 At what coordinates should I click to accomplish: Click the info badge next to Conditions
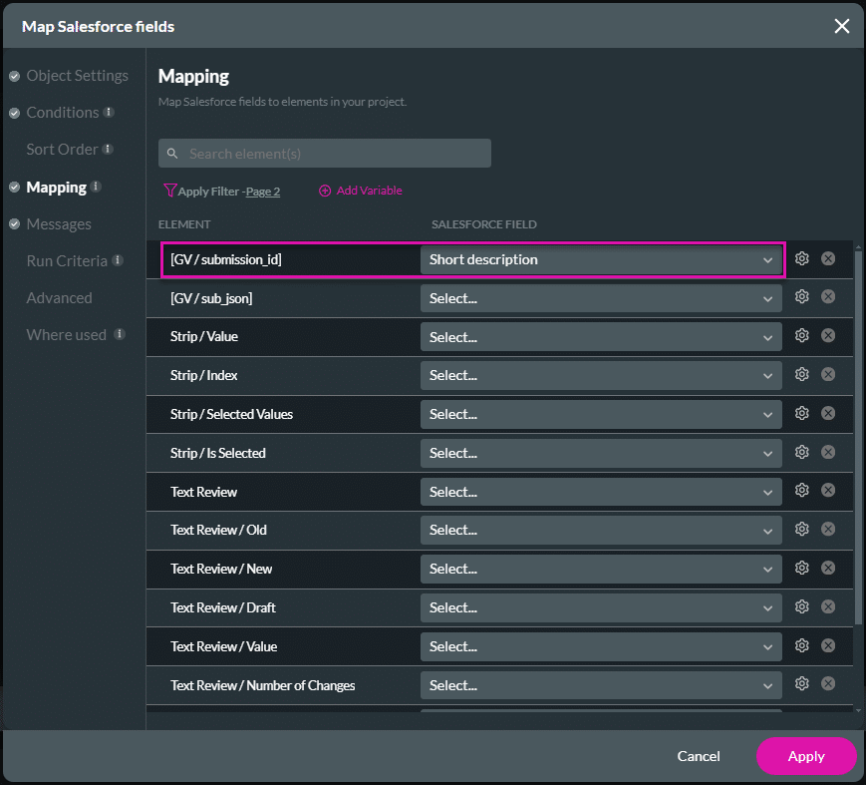point(109,112)
